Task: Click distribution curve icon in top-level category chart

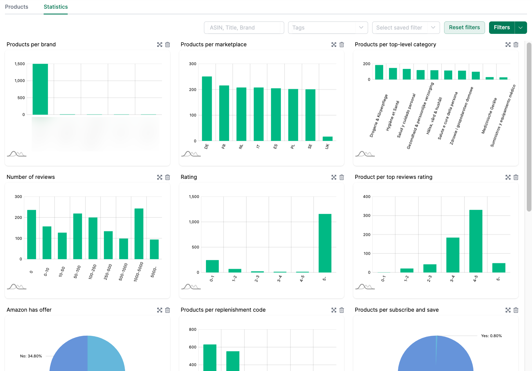Action: 365,154
